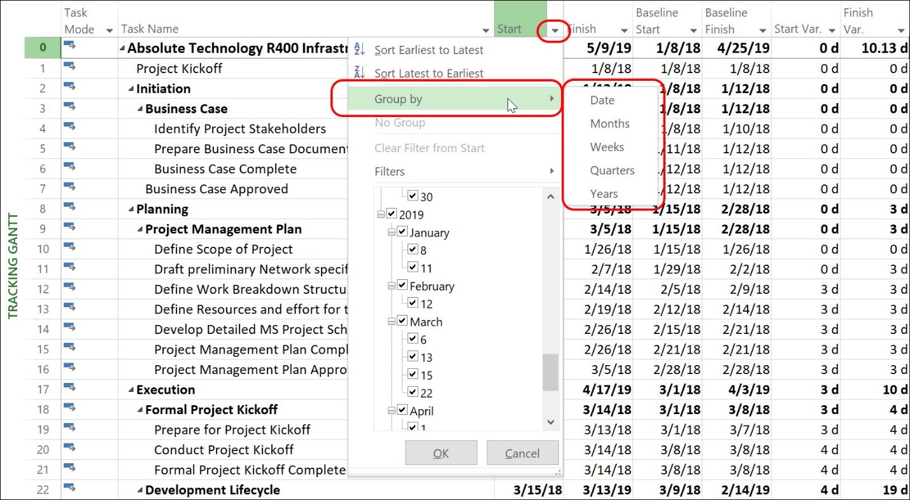Collapse the Initiation summary task

[131, 89]
